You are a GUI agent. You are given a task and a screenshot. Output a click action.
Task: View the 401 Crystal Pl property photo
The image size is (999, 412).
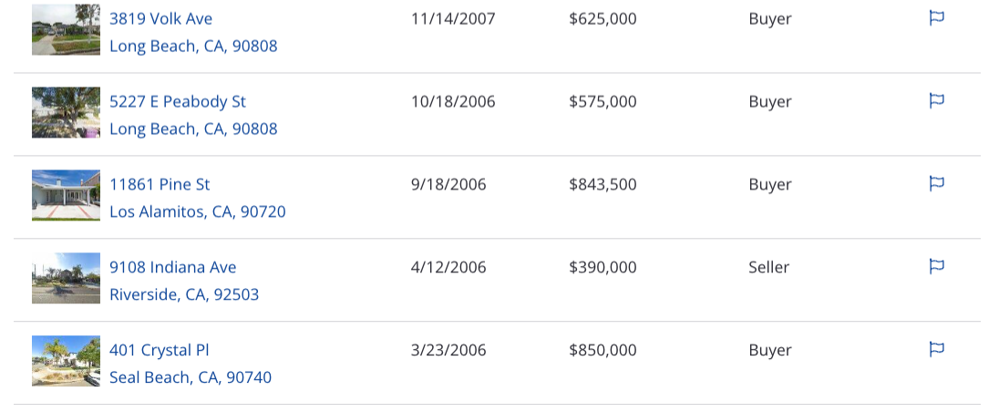[67, 360]
